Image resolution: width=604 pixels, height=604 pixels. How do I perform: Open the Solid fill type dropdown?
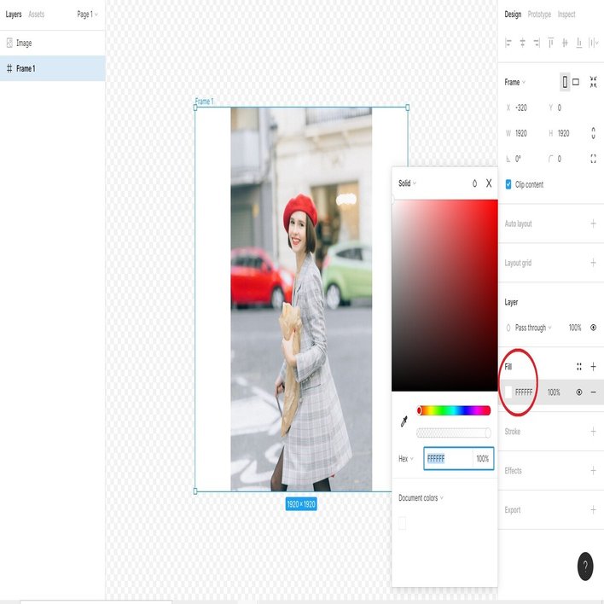click(407, 183)
